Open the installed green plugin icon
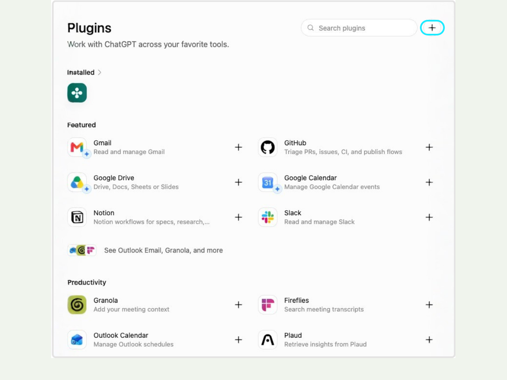 [77, 93]
